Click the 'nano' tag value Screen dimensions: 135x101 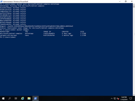click(x=27, y=35)
